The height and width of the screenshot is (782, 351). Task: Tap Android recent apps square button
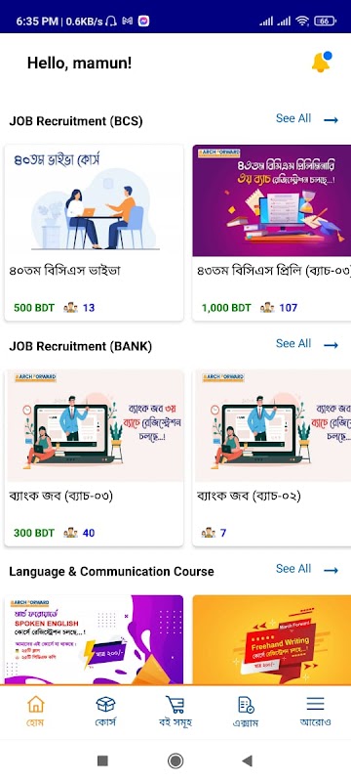point(102,760)
